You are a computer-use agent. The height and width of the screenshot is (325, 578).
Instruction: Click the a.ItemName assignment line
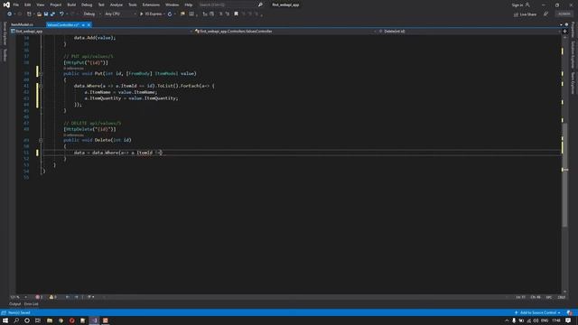click(121, 92)
